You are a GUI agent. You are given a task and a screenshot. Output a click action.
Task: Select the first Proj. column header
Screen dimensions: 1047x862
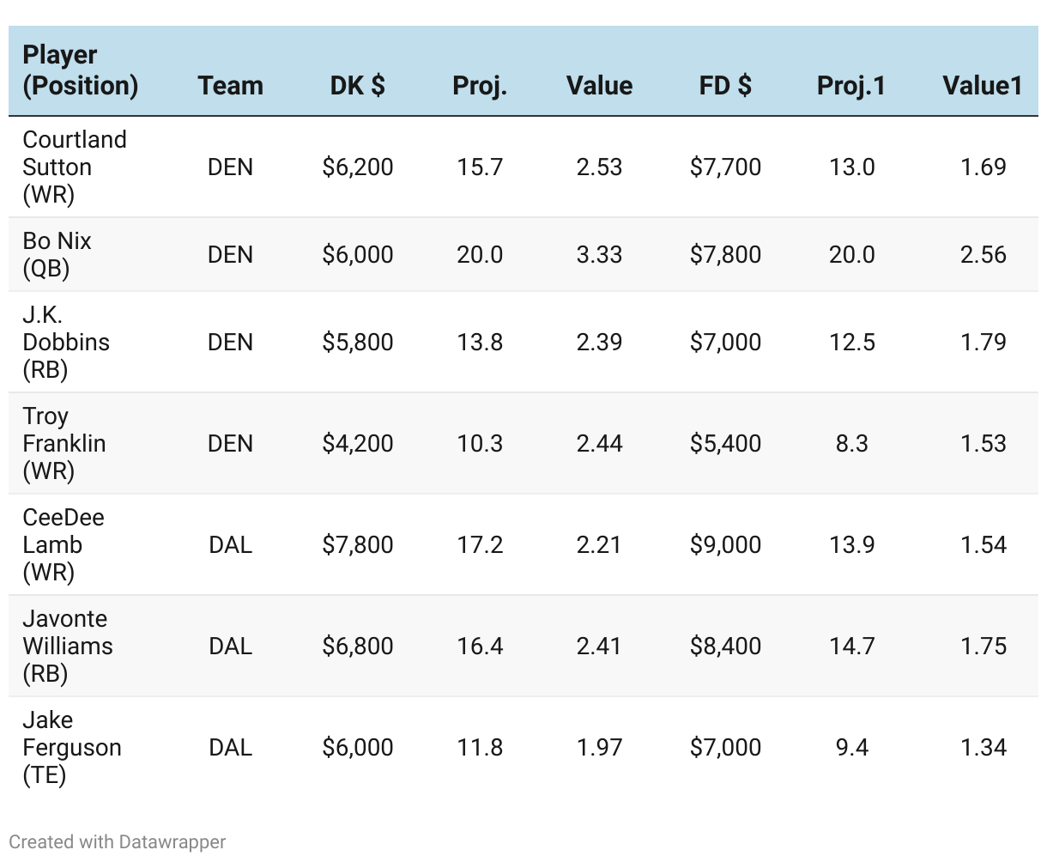point(480,86)
